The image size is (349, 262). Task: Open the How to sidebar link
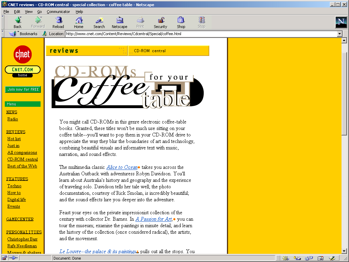point(14,193)
